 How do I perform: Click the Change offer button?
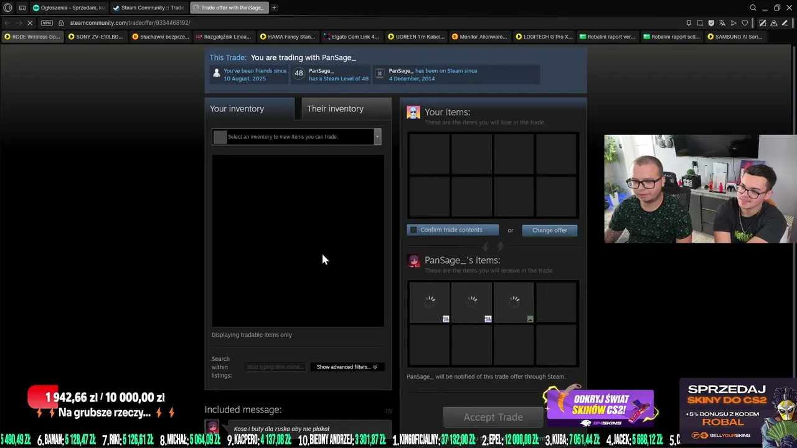point(549,230)
